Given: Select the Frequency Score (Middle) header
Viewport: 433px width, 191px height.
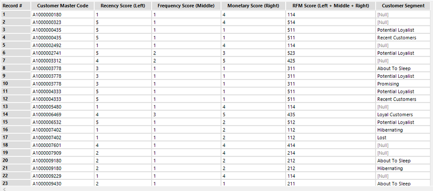Looking at the screenshot, I should click(186, 6).
